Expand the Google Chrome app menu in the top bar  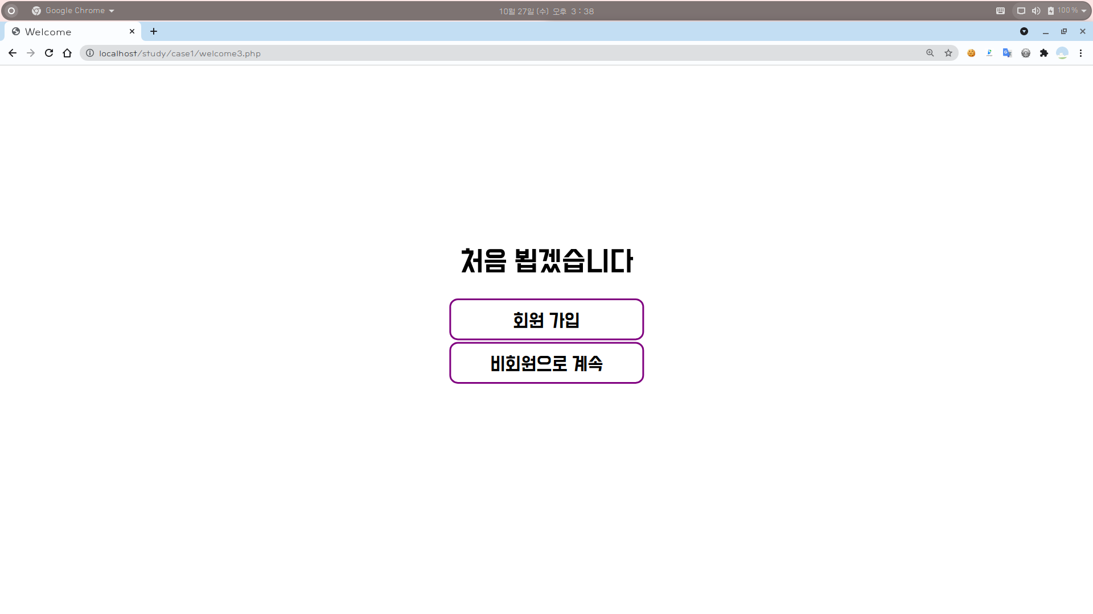[74, 11]
